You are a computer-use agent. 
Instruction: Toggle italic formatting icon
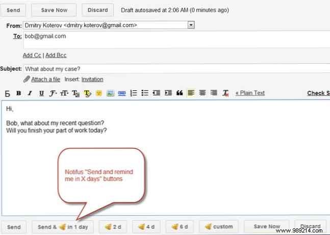point(30,93)
